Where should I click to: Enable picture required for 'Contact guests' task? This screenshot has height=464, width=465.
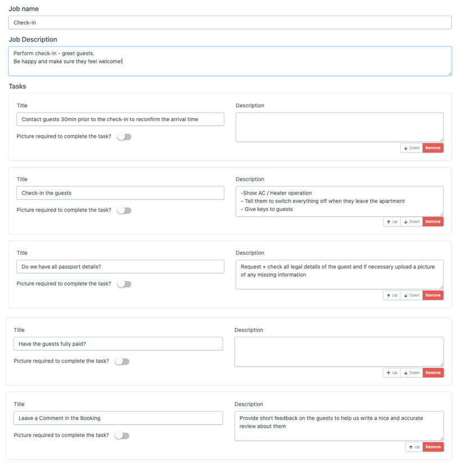coord(124,137)
